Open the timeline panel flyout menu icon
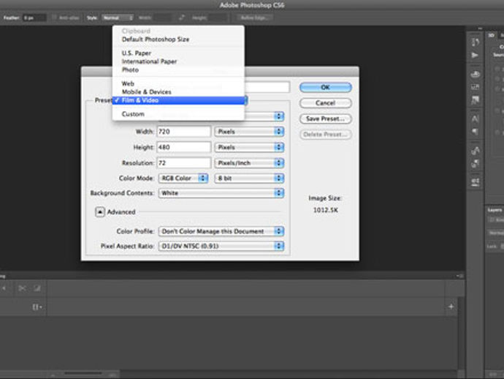The height and width of the screenshot is (379, 504). [460, 276]
